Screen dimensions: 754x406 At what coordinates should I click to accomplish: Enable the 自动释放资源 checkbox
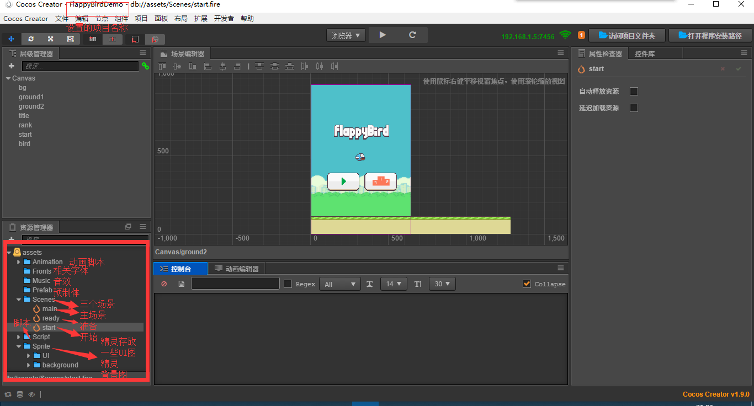point(634,91)
